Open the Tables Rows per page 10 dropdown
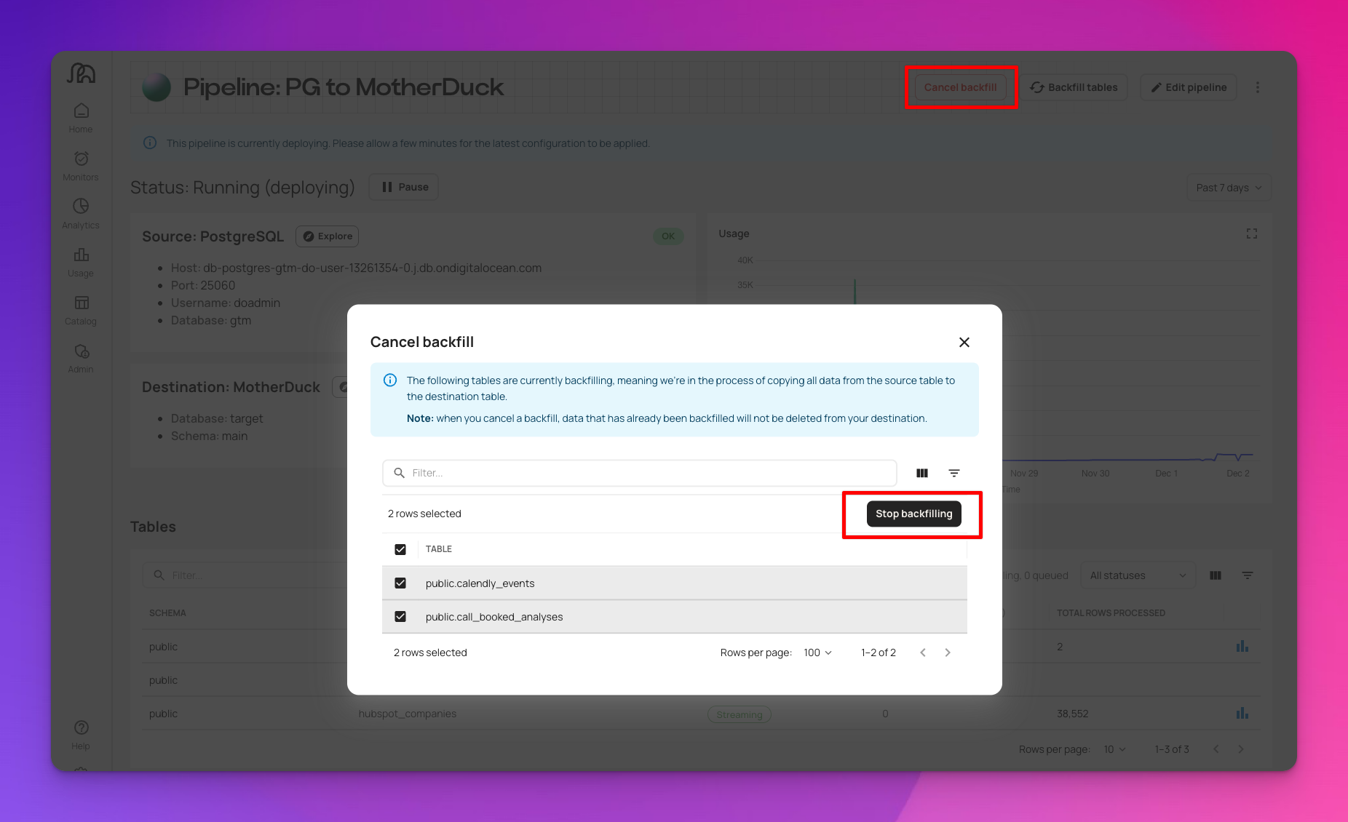This screenshot has width=1348, height=822. coord(1114,749)
